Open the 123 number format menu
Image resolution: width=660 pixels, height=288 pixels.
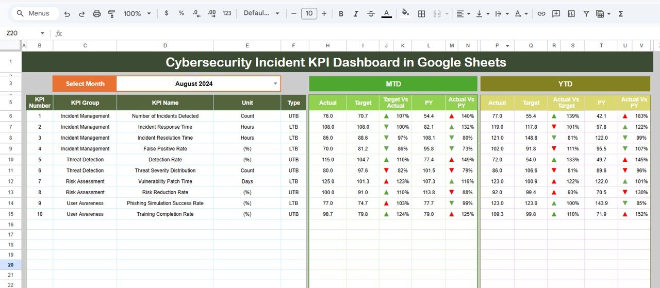point(227,14)
